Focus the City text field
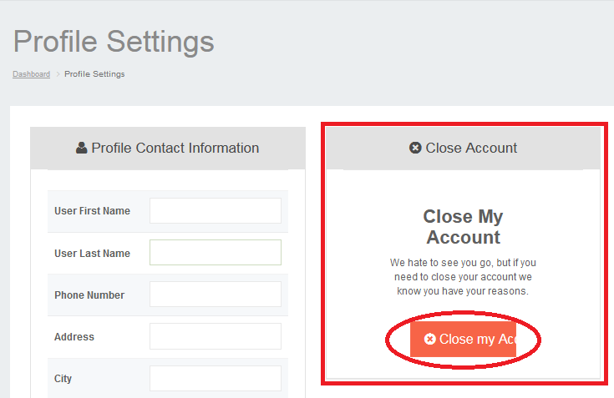 click(216, 378)
